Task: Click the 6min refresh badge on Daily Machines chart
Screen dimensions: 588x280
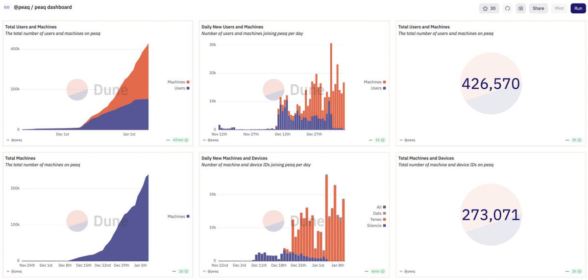Action: pyautogui.click(x=377, y=271)
